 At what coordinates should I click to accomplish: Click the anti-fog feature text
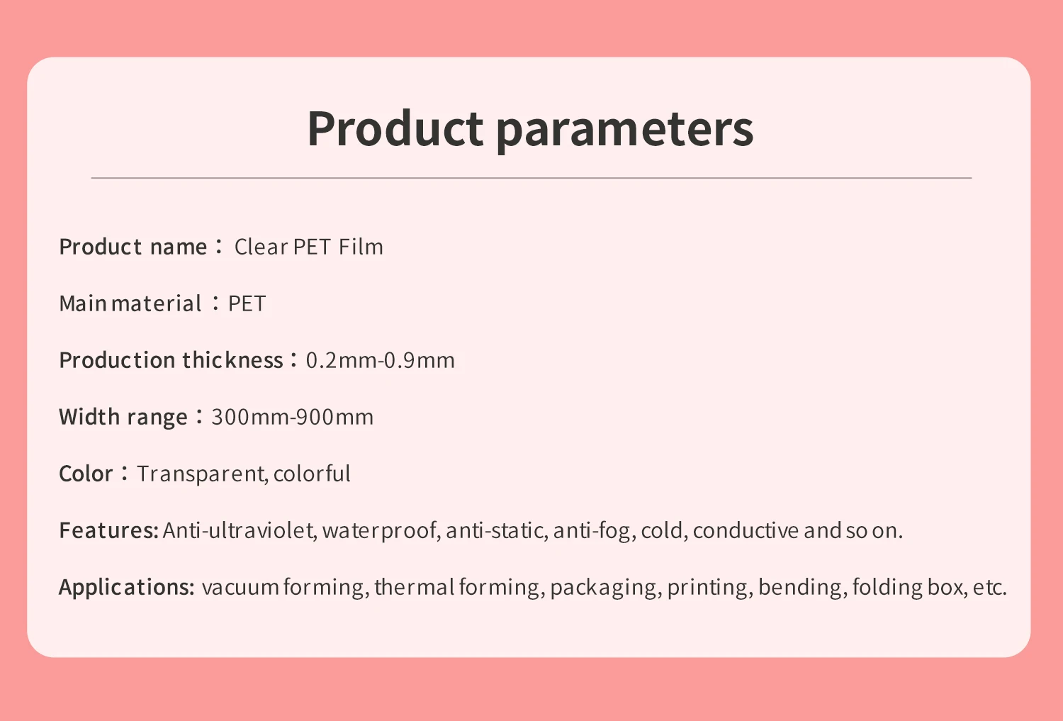[594, 530]
